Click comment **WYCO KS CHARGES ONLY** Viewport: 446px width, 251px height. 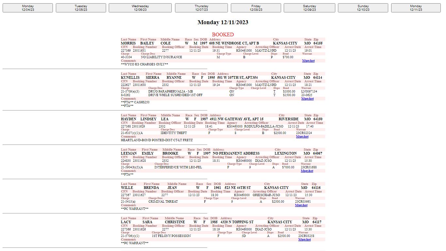click(x=144, y=64)
